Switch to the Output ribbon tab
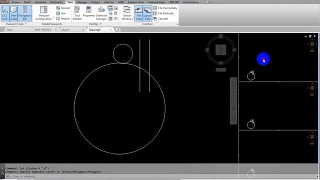This screenshot has width=320, height=180. click(95, 2)
